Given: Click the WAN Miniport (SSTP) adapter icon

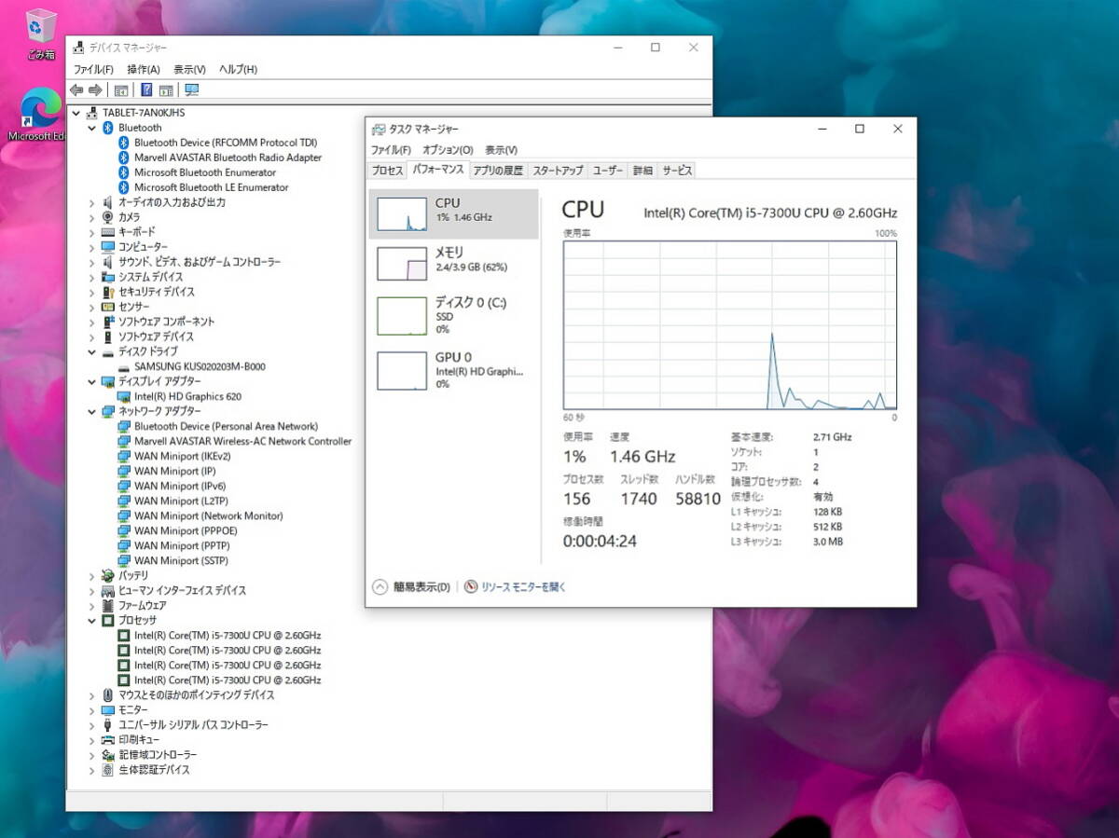Looking at the screenshot, I should pos(123,560).
